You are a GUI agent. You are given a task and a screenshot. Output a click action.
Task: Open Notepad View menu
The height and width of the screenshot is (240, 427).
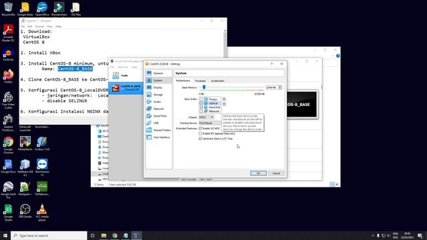[x=49, y=27]
